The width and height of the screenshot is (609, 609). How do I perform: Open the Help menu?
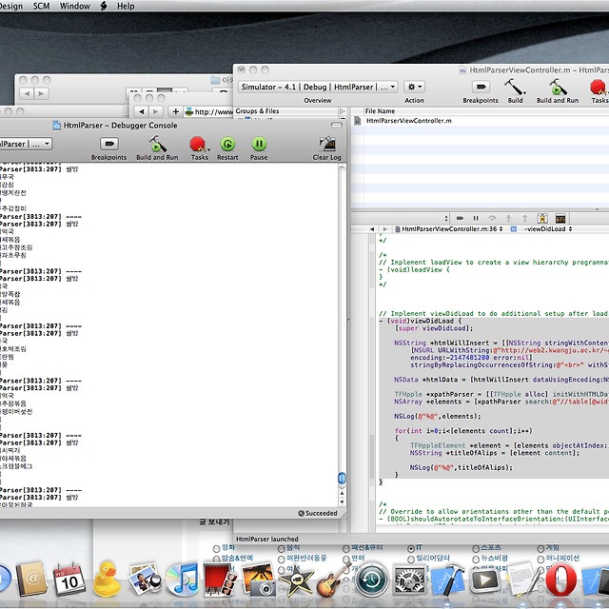(126, 6)
